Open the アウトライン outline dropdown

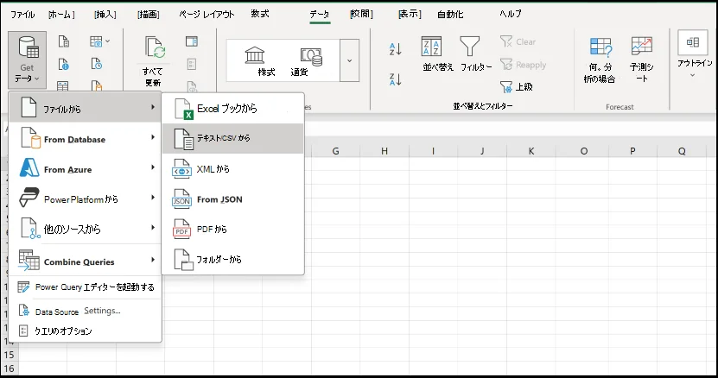tap(693, 55)
